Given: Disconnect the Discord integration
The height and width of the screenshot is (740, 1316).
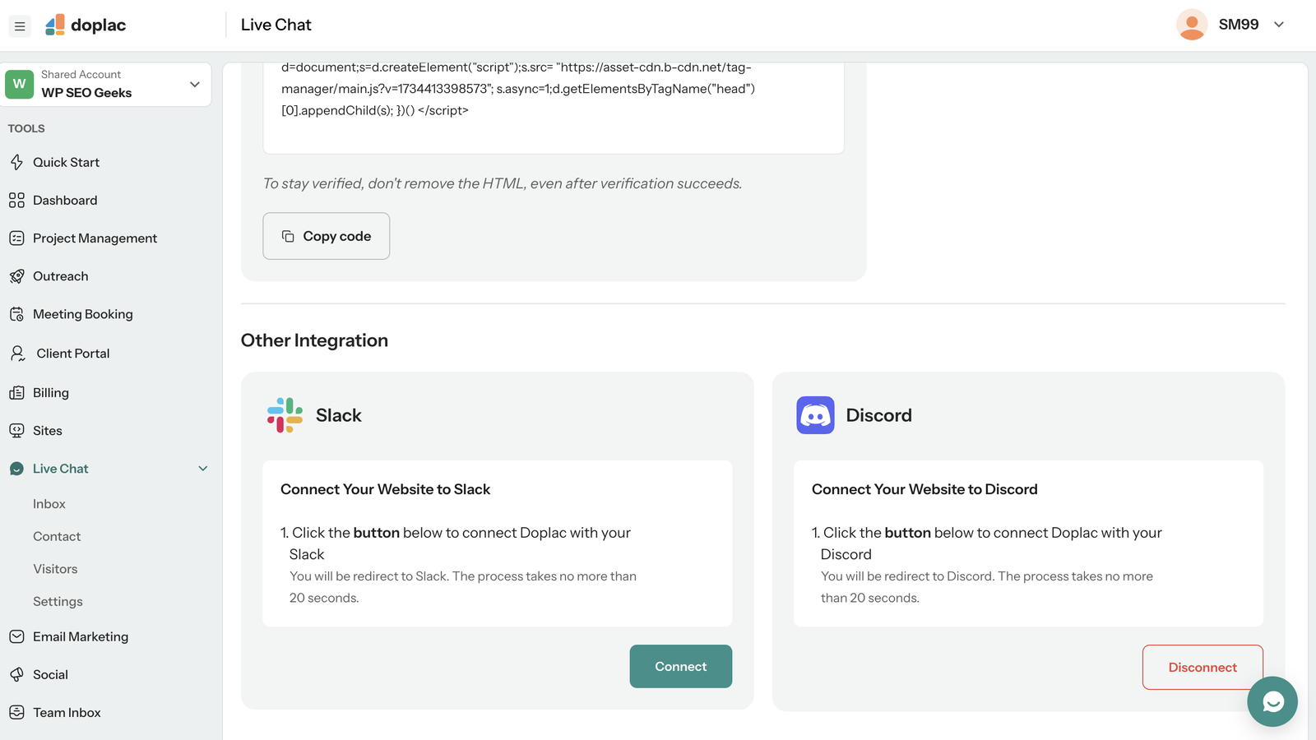Looking at the screenshot, I should [1202, 667].
